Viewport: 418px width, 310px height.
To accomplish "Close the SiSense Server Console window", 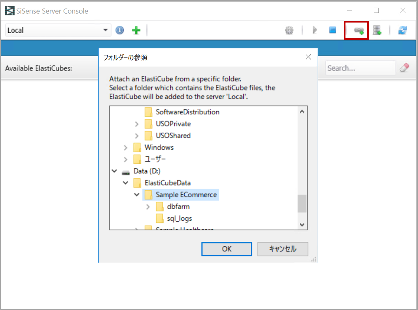I will pos(403,11).
